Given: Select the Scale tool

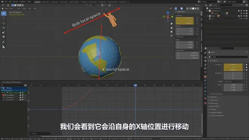Looking at the screenshot, I should (x=4, y=32).
